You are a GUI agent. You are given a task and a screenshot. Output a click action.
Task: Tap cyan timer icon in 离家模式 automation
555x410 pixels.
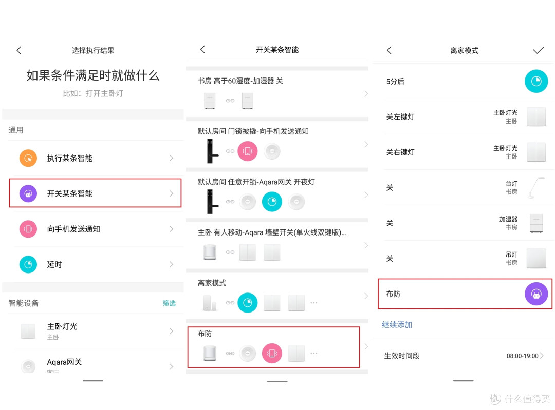[x=247, y=303]
